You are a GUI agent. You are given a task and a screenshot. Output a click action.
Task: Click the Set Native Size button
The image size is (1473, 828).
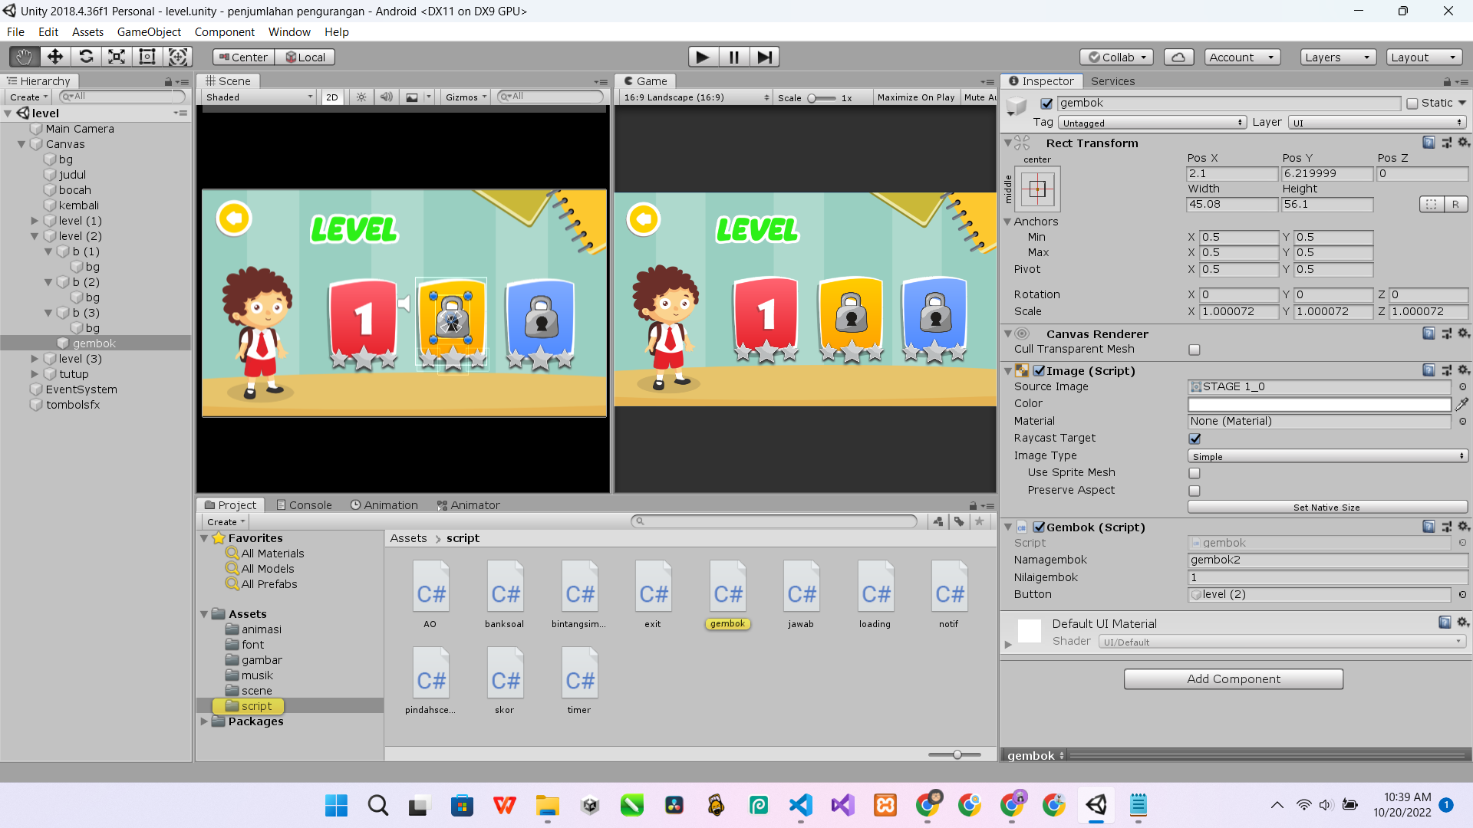coord(1326,508)
